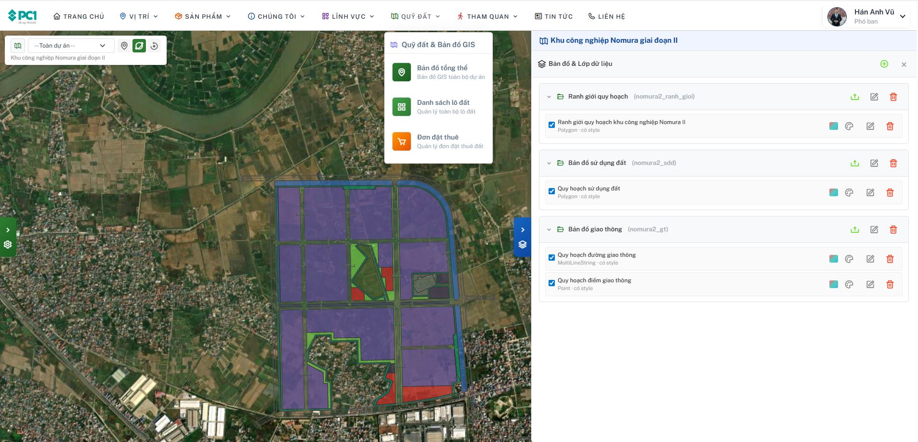Open settings panel on left map edge

click(x=8, y=244)
